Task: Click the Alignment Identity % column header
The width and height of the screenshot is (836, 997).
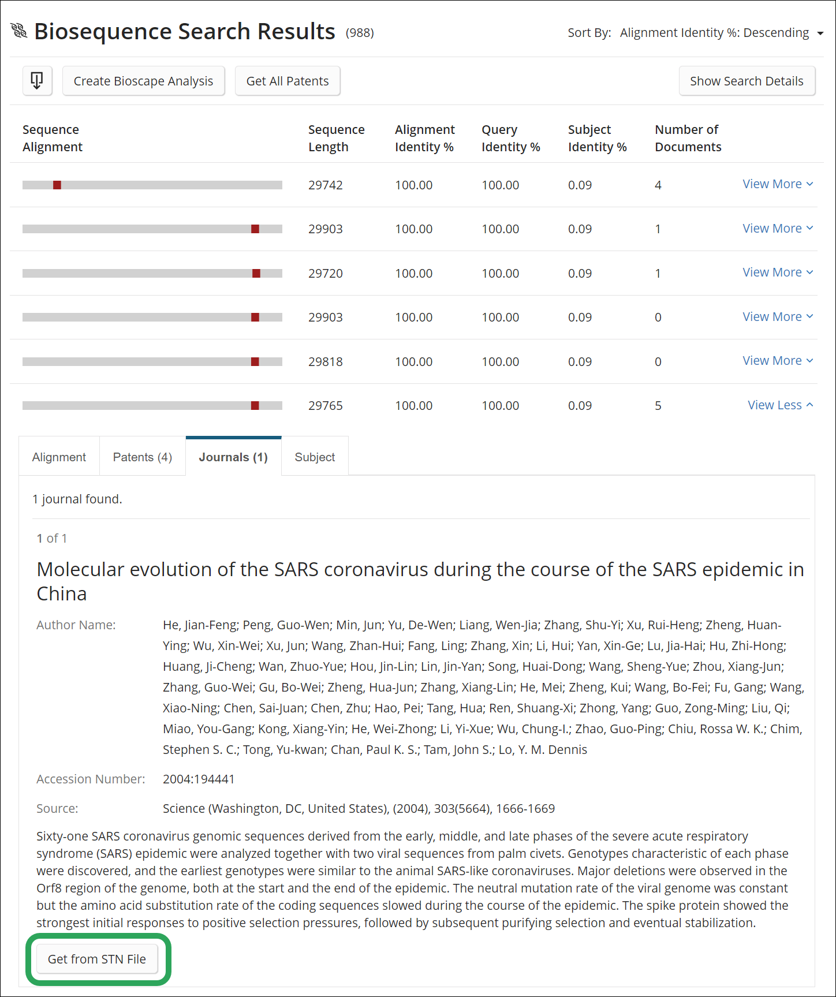Action: [x=424, y=139]
